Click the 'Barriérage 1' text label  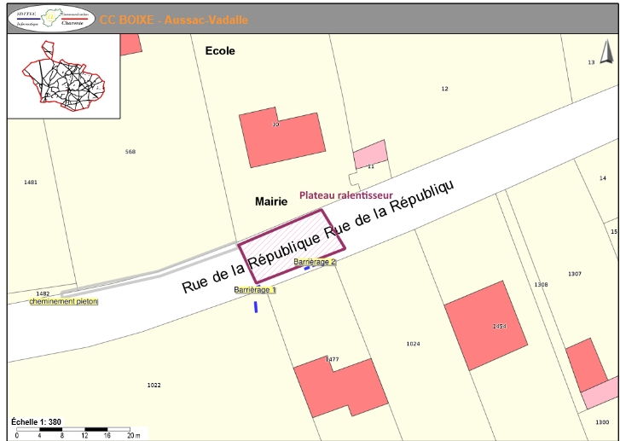tap(256, 290)
